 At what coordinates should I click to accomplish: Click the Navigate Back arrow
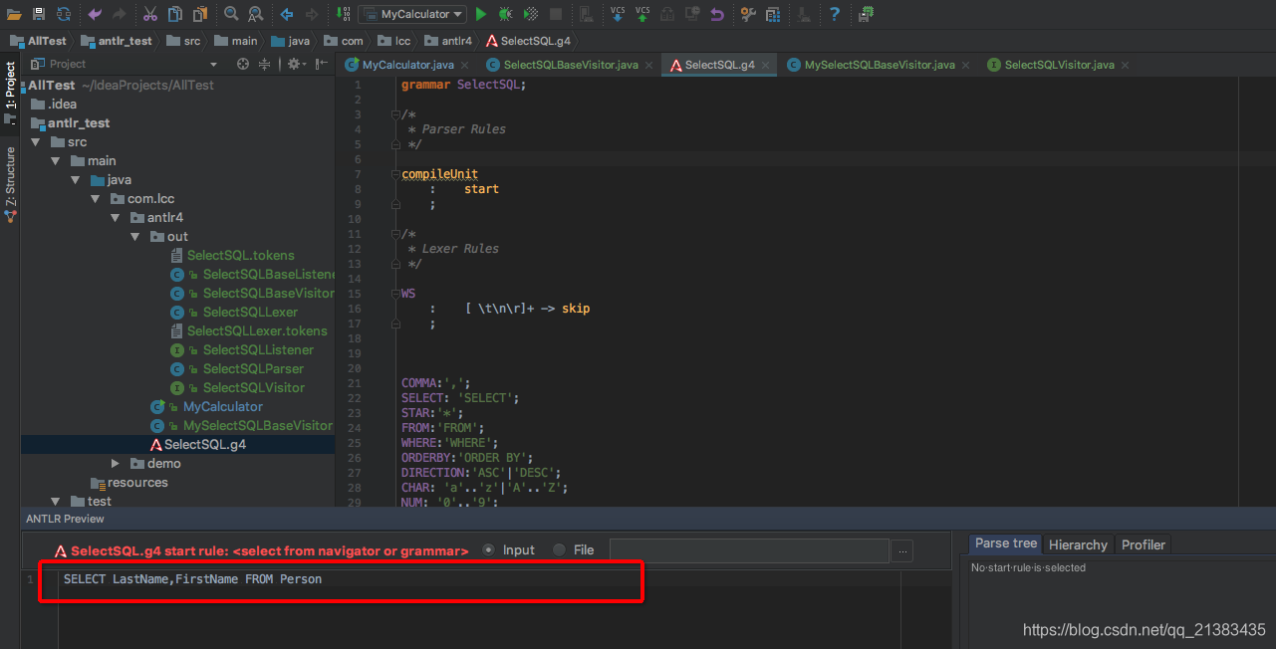pyautogui.click(x=287, y=14)
